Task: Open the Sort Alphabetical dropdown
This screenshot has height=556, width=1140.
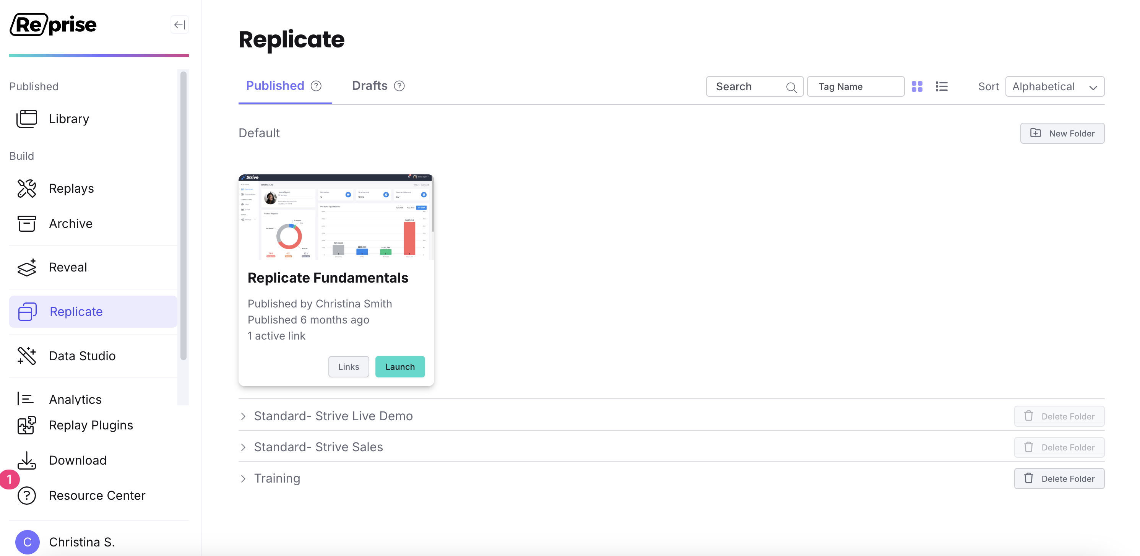Action: click(1055, 86)
